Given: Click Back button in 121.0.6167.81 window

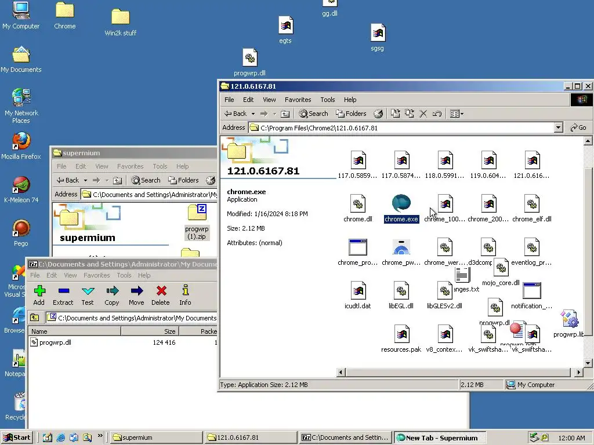Looking at the screenshot, I should 236,114.
